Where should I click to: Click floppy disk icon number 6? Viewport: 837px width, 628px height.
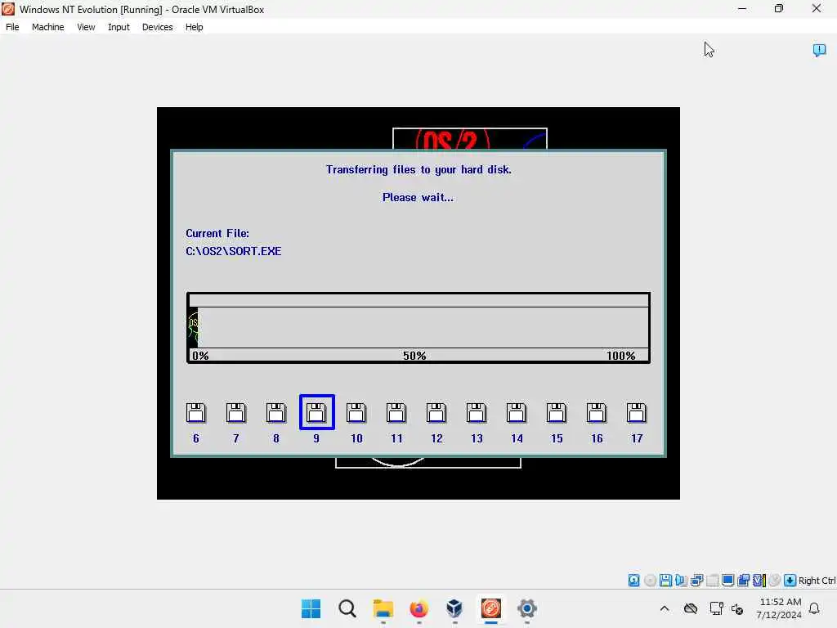coord(196,413)
